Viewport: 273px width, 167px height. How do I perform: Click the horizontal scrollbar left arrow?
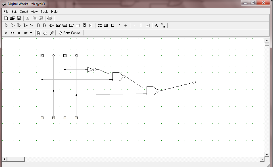(x=5, y=159)
